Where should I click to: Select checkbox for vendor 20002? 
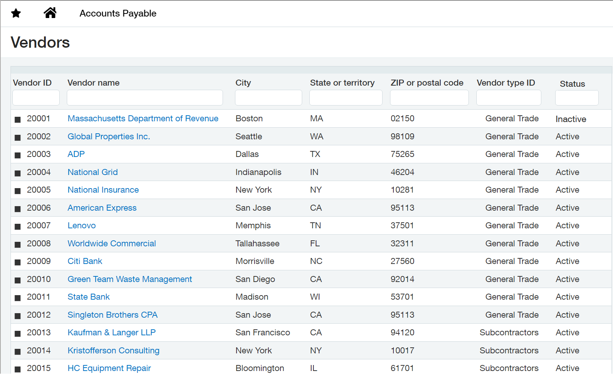click(17, 137)
